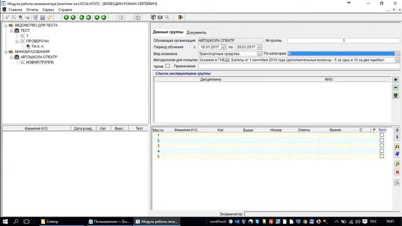Click the Время column header
This screenshot has height=226, width=402.
[335, 130]
